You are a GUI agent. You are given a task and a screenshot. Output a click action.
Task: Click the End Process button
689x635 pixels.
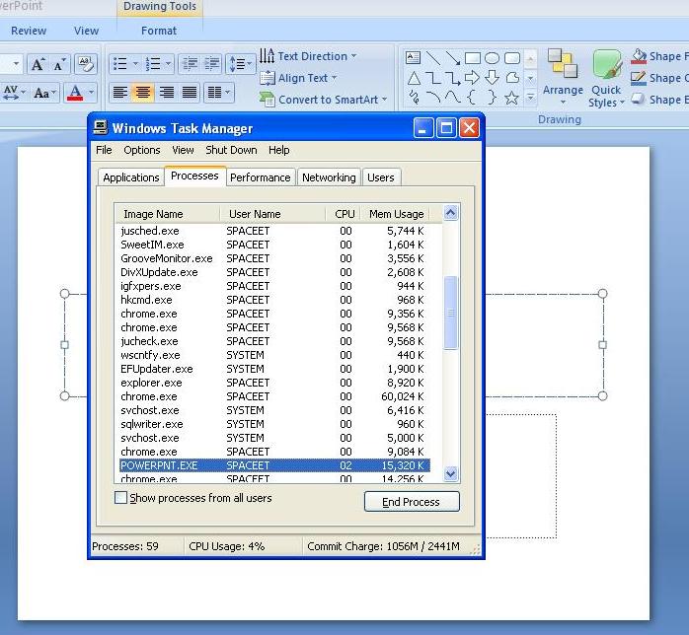pos(412,502)
